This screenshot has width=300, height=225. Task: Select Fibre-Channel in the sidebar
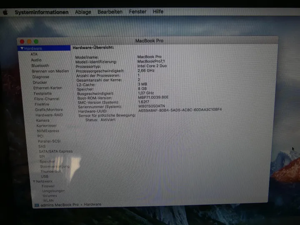47,99
